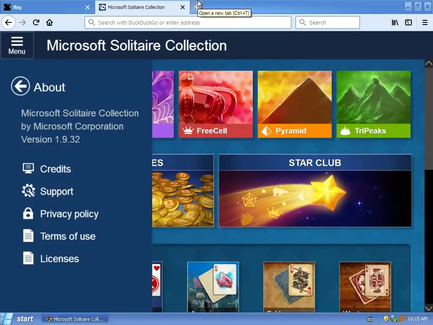This screenshot has width=433, height=325.
Task: Click the Terms of use document icon
Action: [28, 236]
